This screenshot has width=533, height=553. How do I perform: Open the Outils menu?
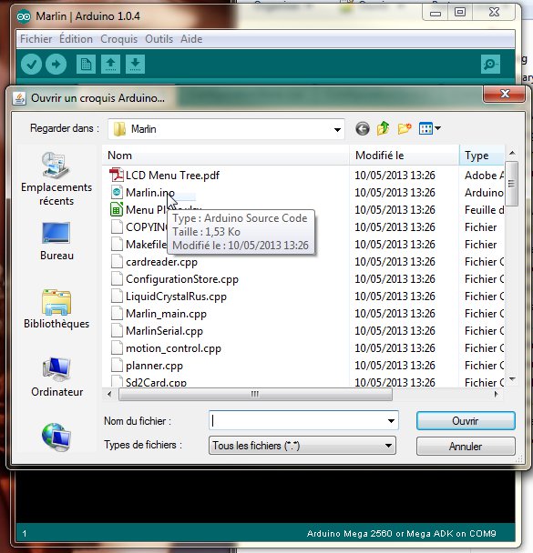(159, 39)
